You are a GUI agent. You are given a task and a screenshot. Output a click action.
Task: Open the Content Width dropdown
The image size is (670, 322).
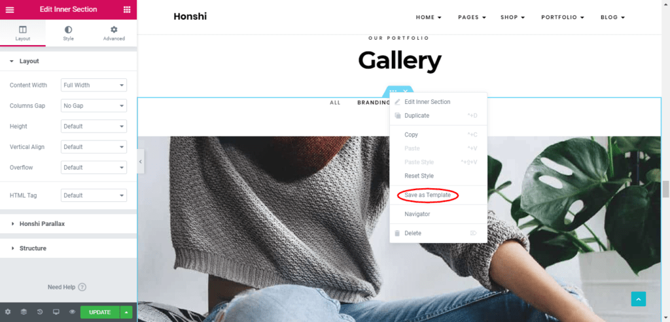coord(94,85)
